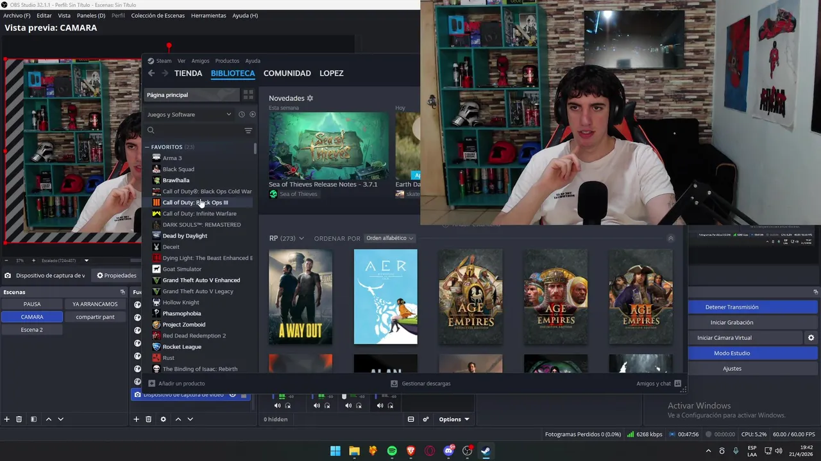Click the Windows Start button
The image size is (821, 461).
coord(335,451)
